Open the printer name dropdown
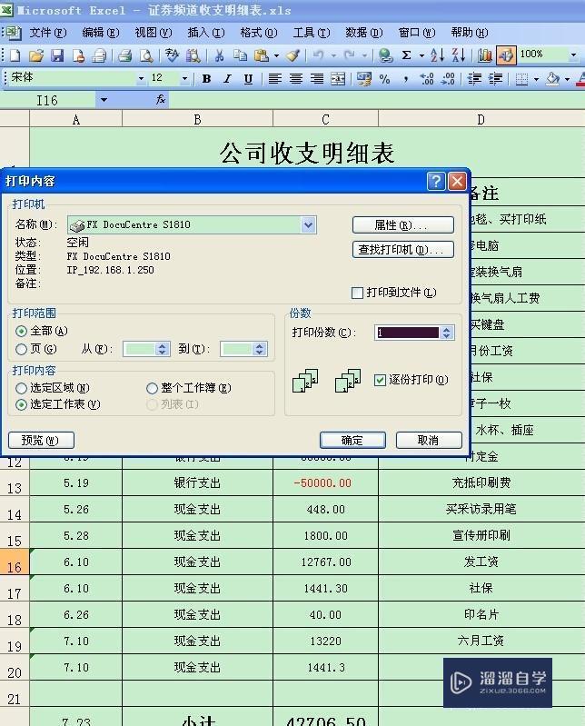The width and height of the screenshot is (585, 726). pyautogui.click(x=308, y=225)
